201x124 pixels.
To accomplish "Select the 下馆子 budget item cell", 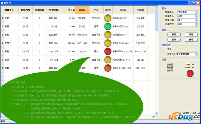I will coord(11,43).
